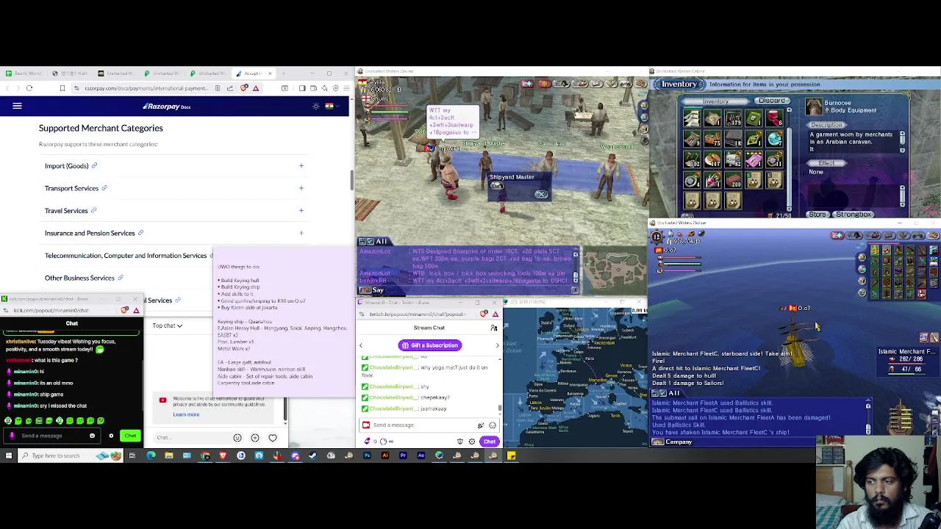Select the sail item in first inventory slot

[x=692, y=118]
